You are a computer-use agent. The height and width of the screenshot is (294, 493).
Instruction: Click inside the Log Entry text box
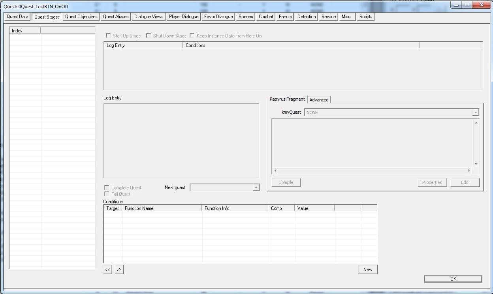pyautogui.click(x=181, y=141)
